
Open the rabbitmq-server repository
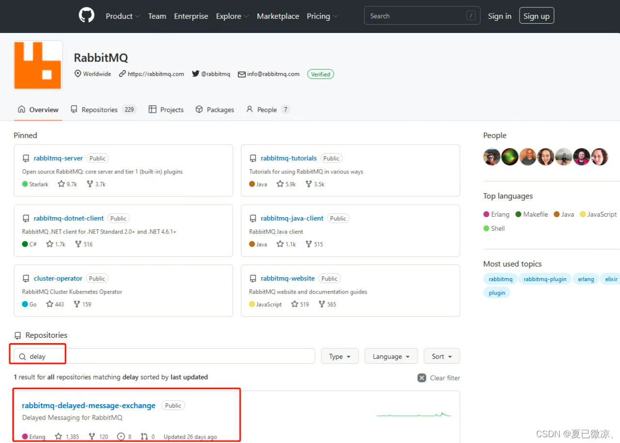coord(58,158)
